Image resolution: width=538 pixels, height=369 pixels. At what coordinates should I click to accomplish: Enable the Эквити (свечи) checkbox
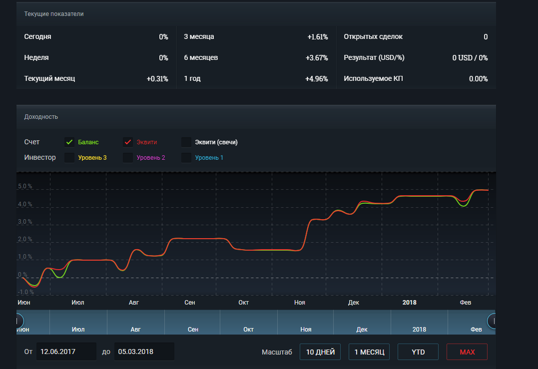tap(186, 142)
